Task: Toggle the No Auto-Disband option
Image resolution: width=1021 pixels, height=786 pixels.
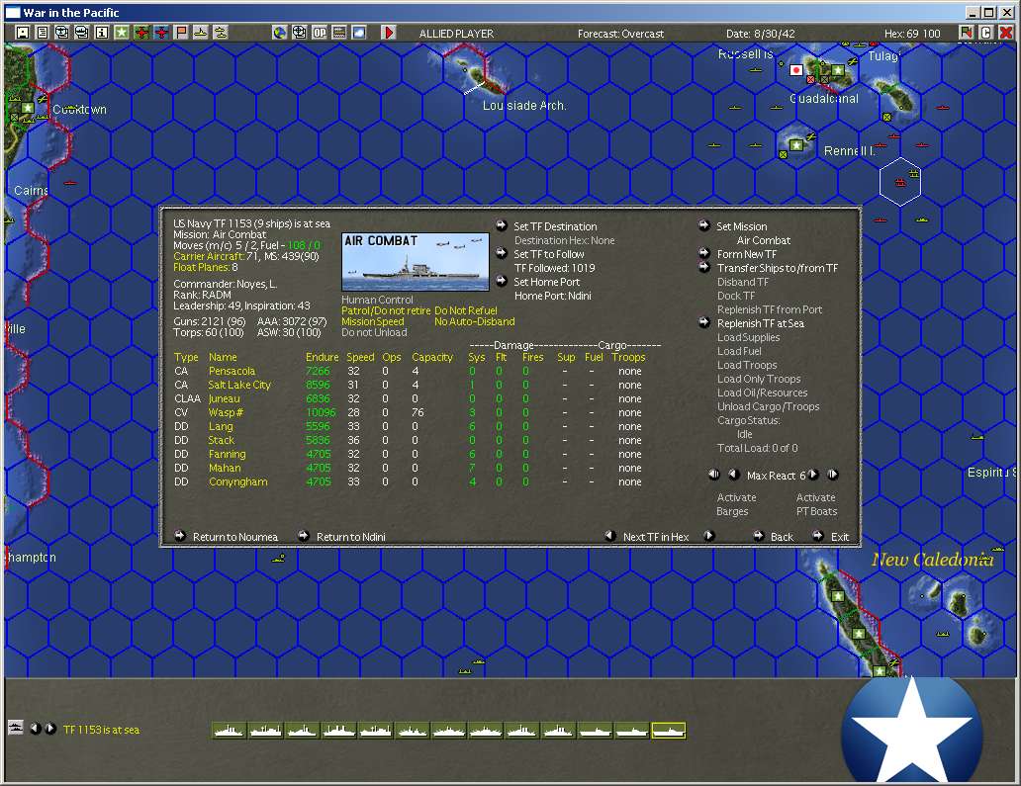Action: 475,321
